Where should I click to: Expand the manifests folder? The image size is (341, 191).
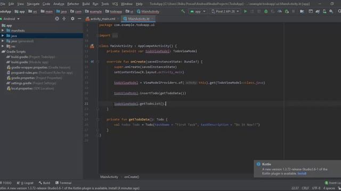pyautogui.click(x=3, y=31)
